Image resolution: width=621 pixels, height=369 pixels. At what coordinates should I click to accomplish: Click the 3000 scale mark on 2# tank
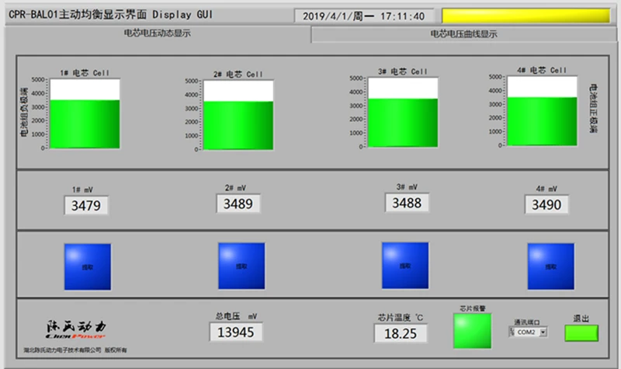click(192, 108)
